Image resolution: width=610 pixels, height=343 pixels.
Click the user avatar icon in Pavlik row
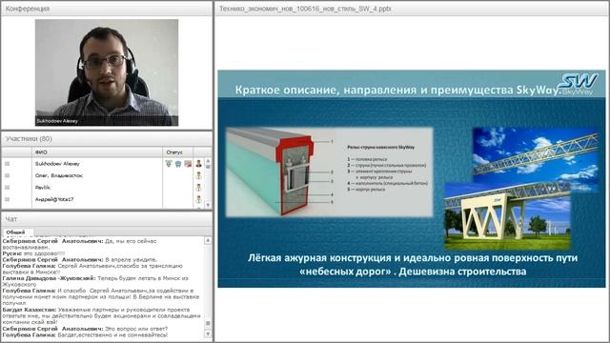[x=199, y=188]
